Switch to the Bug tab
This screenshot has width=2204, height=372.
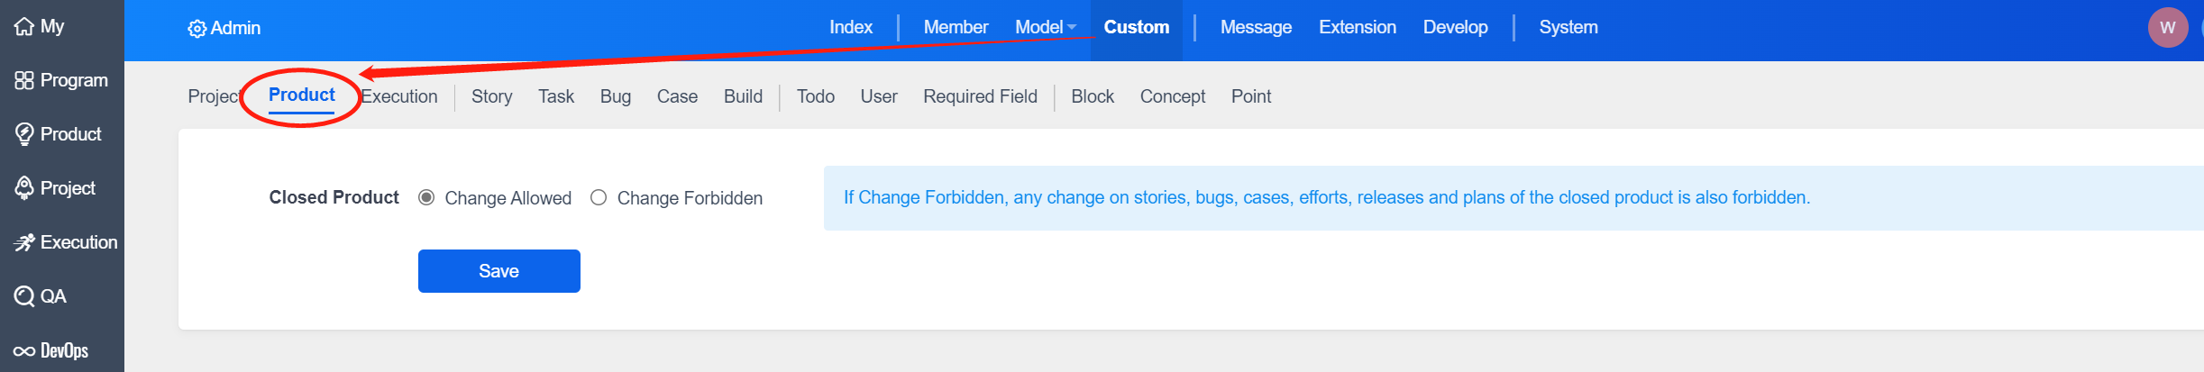[x=615, y=96]
